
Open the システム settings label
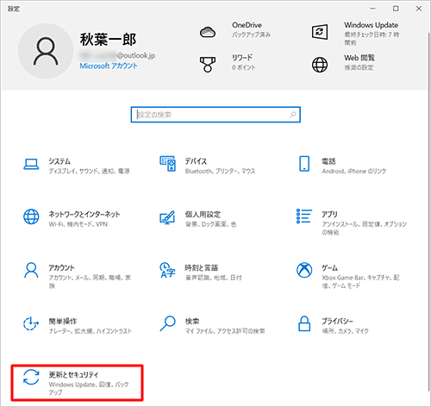(59, 161)
